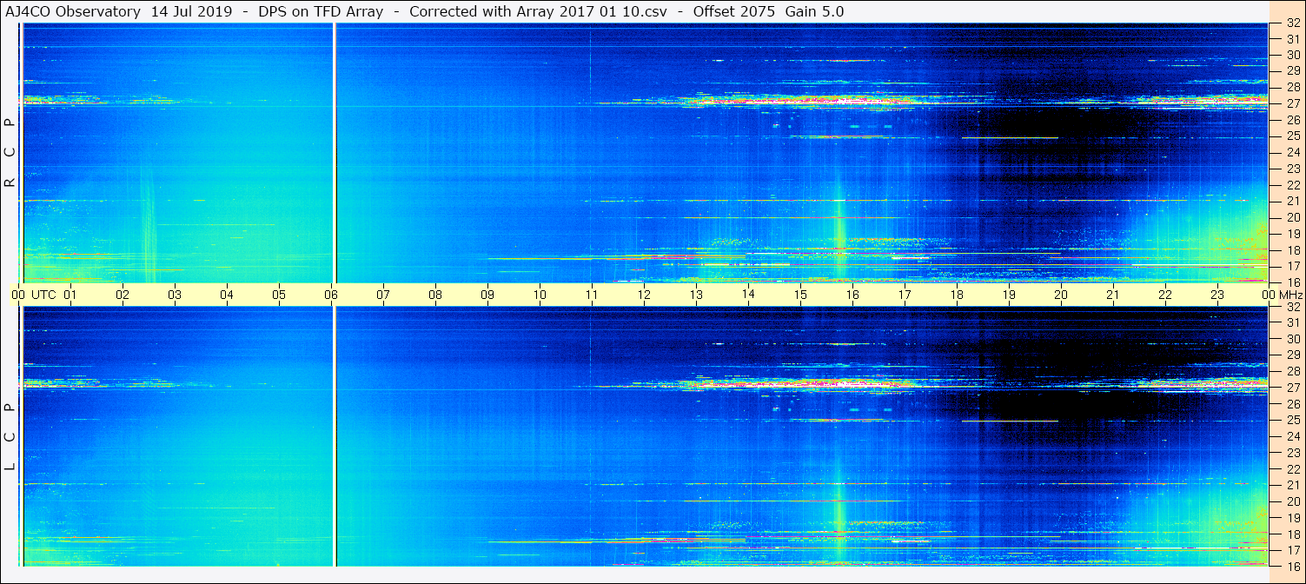Click the "AJ4CO Observatory" title text
The height and width of the screenshot is (584, 1306).
[75, 11]
